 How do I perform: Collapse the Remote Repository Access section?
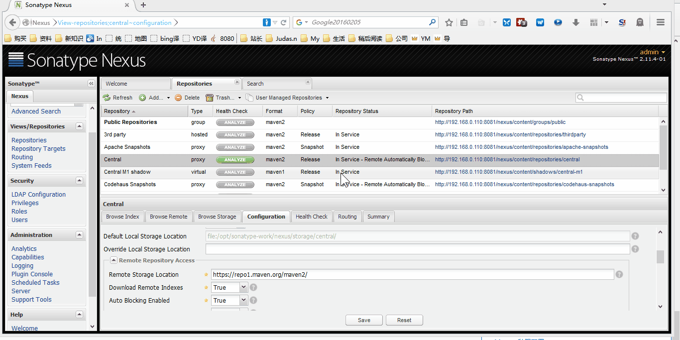[113, 260]
